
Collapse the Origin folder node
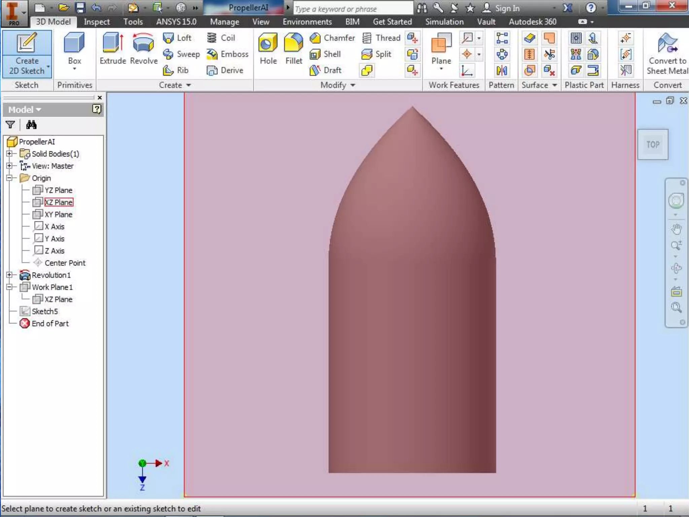pos(9,178)
